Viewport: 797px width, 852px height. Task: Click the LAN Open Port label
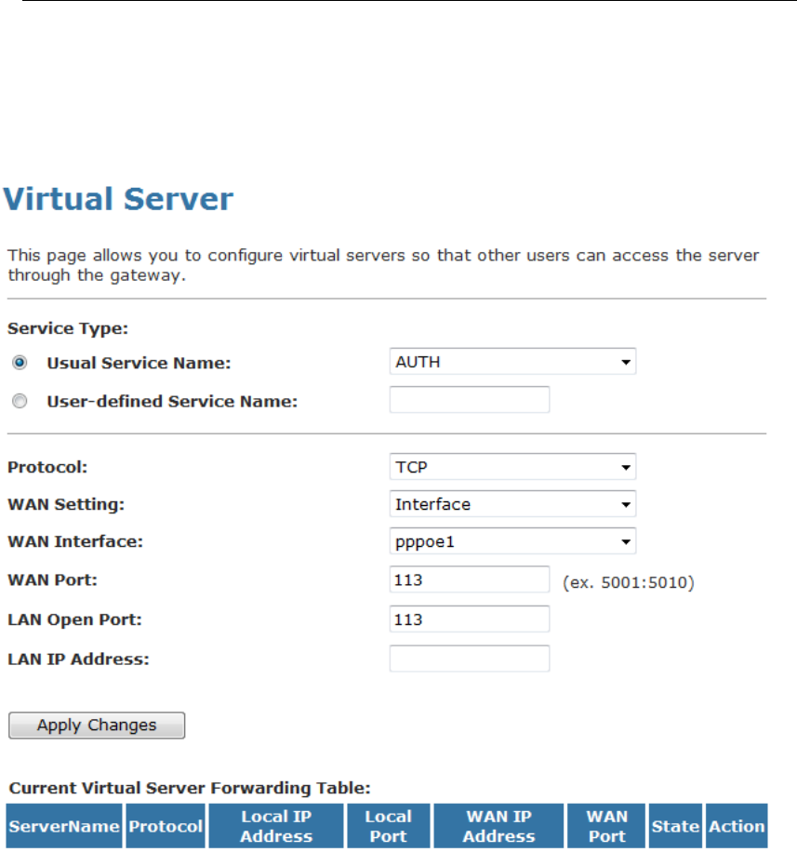click(75, 619)
